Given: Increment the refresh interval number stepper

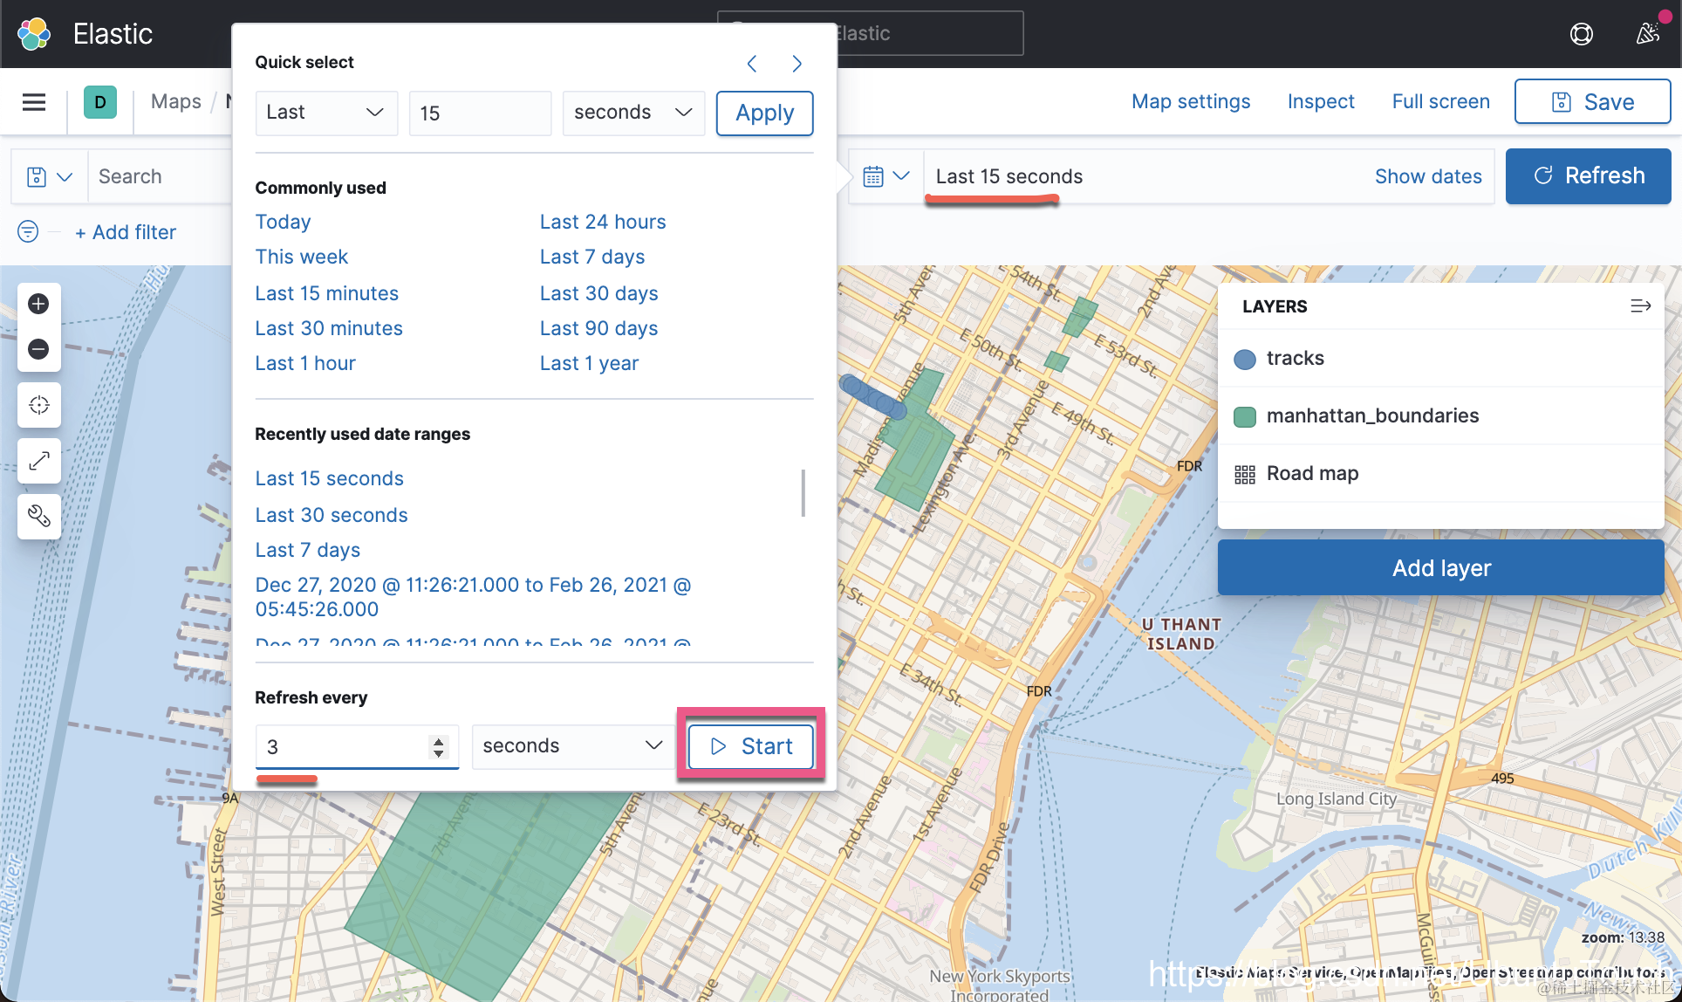Looking at the screenshot, I should [x=439, y=741].
